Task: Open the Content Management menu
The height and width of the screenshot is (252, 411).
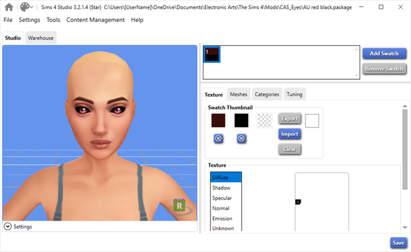Action: [x=95, y=20]
